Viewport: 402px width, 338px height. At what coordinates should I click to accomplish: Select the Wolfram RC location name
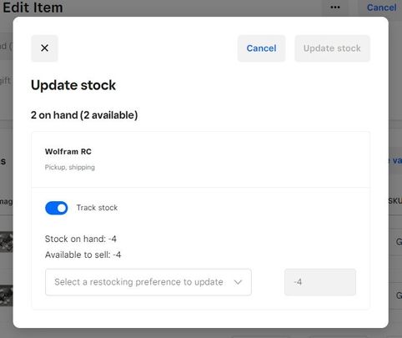68,152
